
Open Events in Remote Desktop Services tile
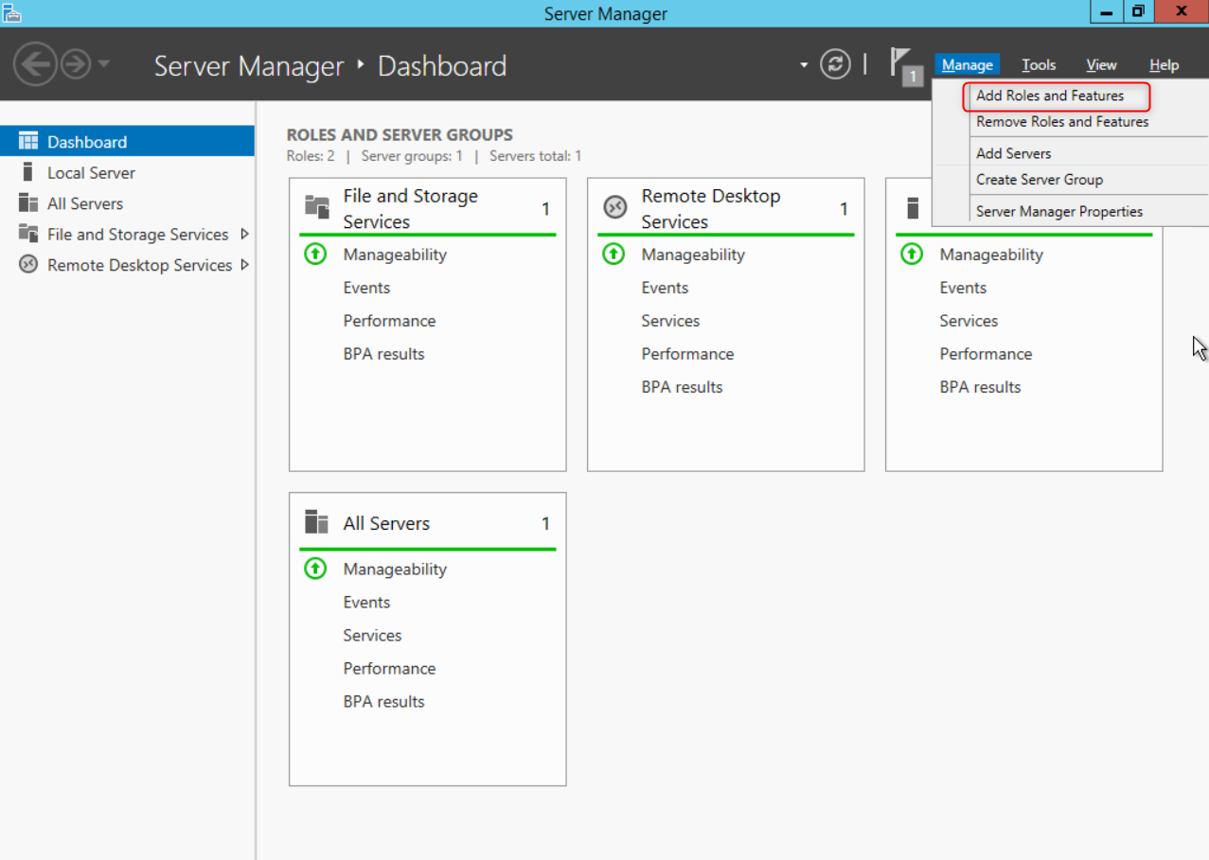[665, 288]
